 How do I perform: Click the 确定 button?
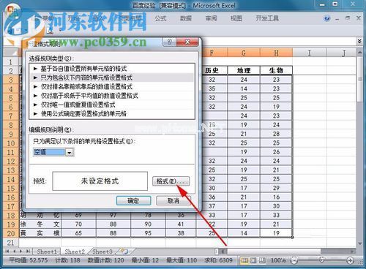click(133, 201)
